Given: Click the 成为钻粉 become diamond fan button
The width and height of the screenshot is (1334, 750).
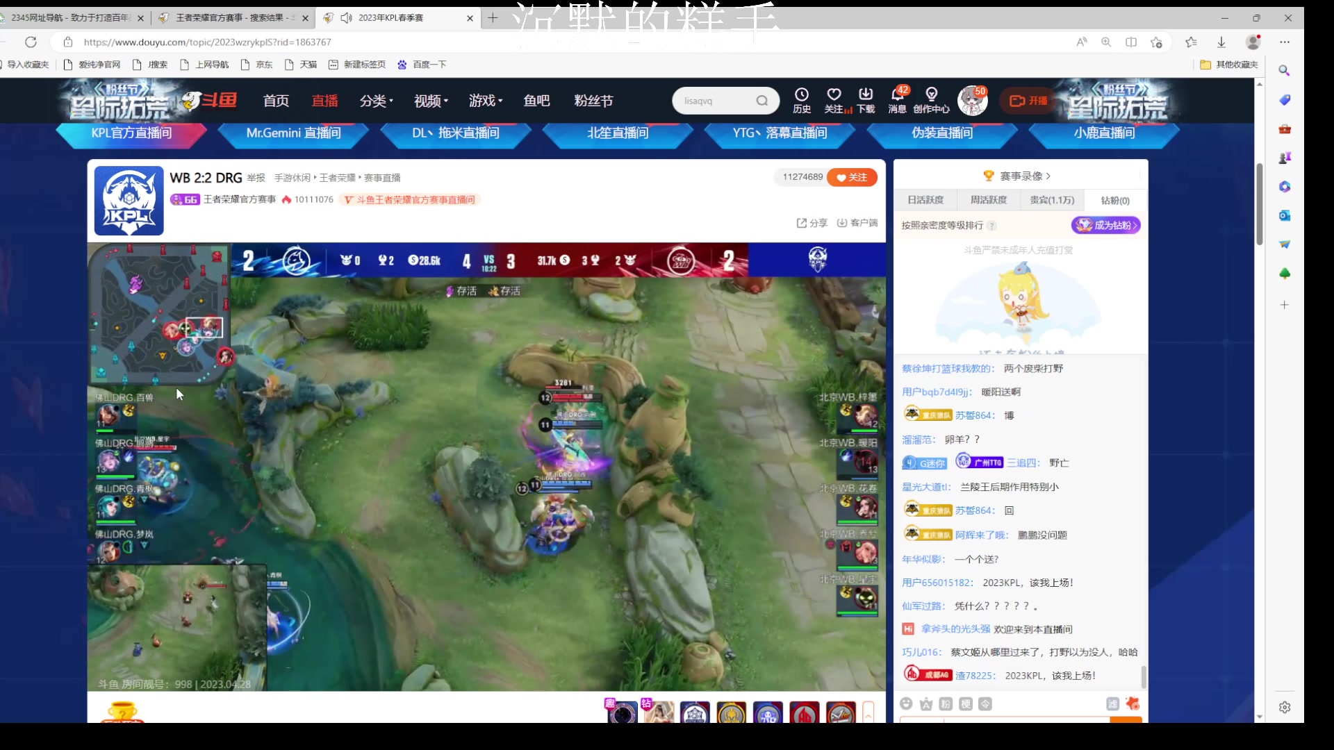Looking at the screenshot, I should click(x=1106, y=225).
